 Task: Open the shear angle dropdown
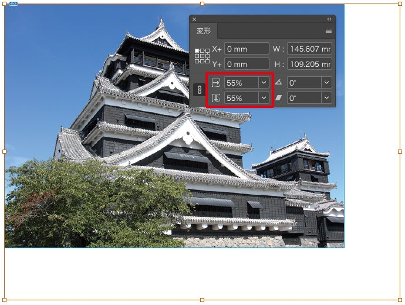point(326,98)
